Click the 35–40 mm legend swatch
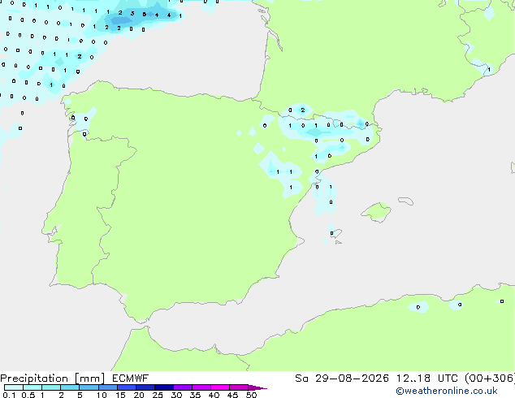Image resolution: width=515 pixels, height=398 pixels. [201, 387]
